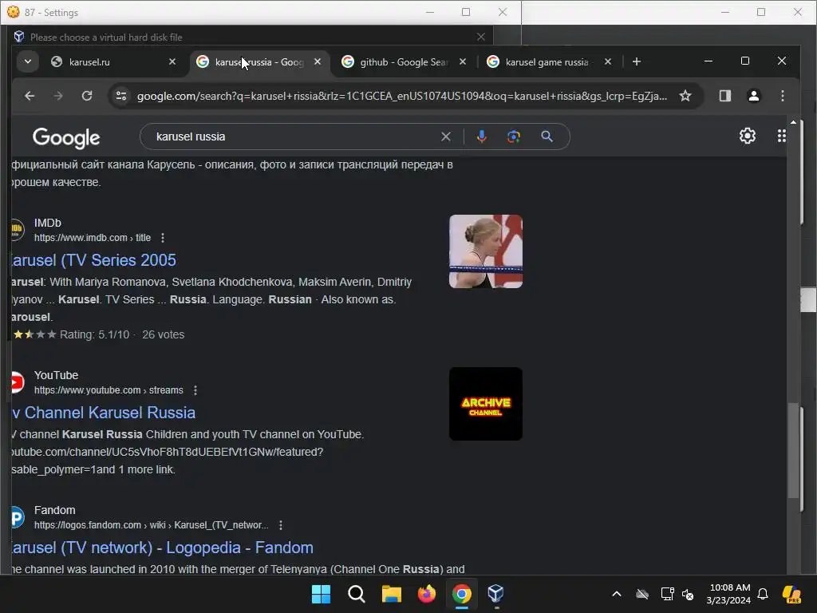Start voice search with microphone icon

click(x=481, y=136)
